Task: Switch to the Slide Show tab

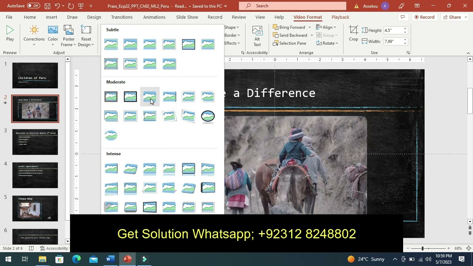Action: coord(187,17)
